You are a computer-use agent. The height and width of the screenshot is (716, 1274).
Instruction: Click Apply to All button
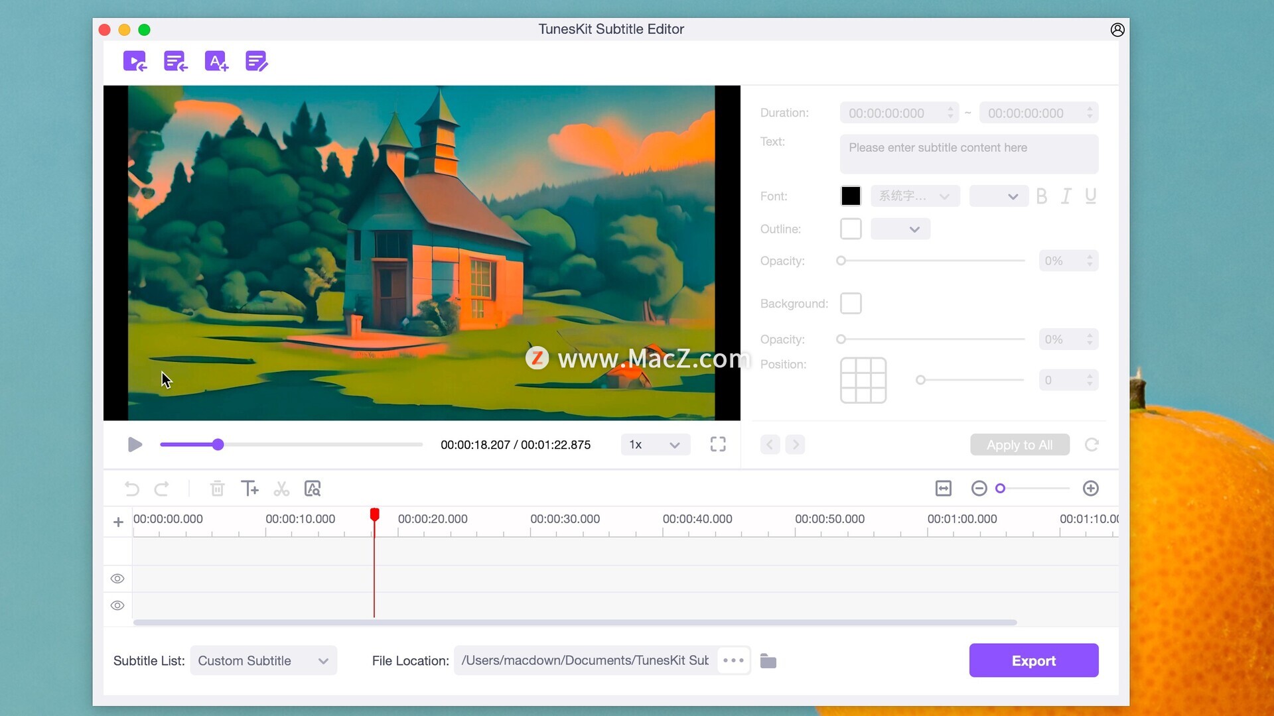pos(1019,445)
